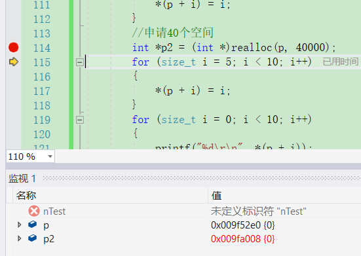Select the nTest watch row
This screenshot has height=256, width=361.
coord(183,211)
